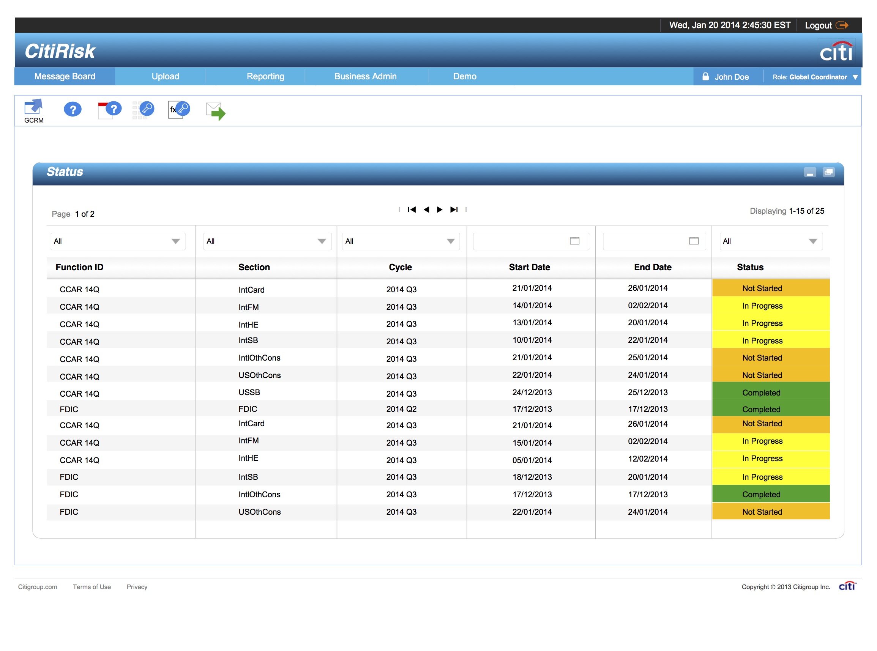
Task: Click the Logout link
Action: coord(818,25)
